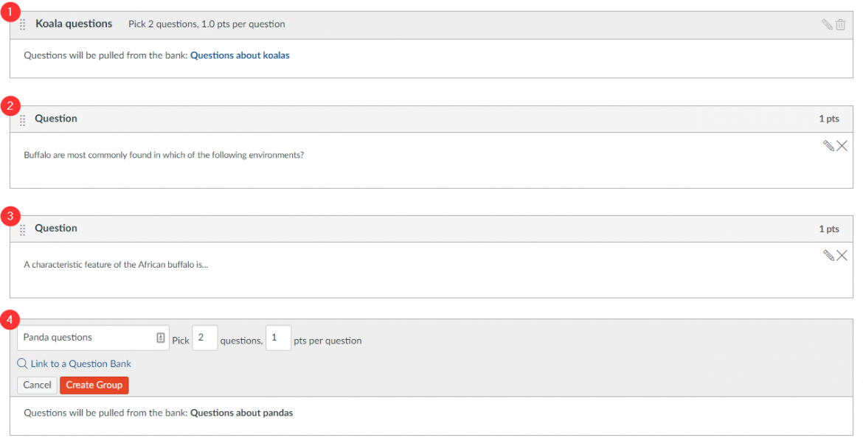
Task: Edit the buffalo environments question
Action: click(828, 145)
